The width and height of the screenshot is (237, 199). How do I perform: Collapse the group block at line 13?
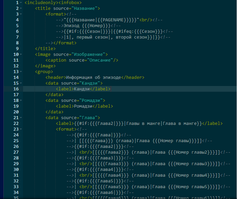point(21,71)
